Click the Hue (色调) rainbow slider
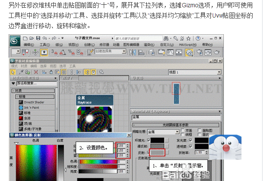This screenshot has height=181, width=263. pyautogui.click(x=98, y=162)
